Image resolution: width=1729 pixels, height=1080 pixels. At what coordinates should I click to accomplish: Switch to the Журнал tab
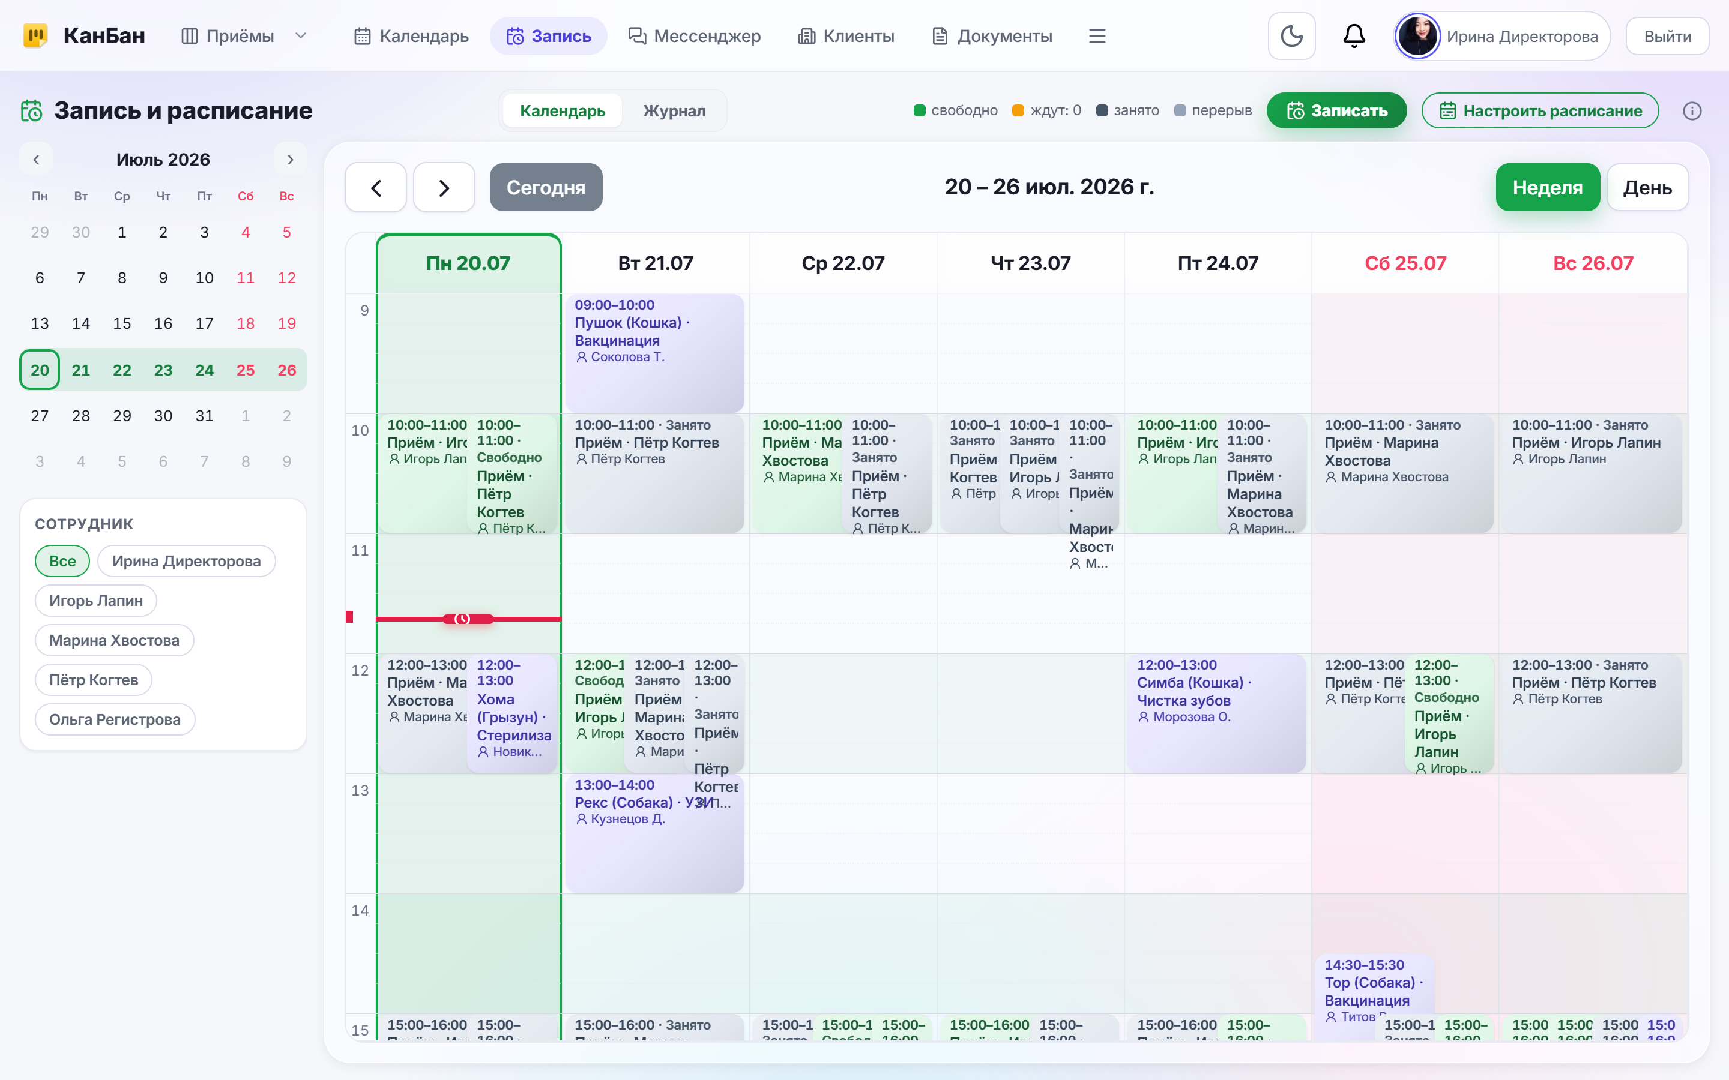[674, 111]
